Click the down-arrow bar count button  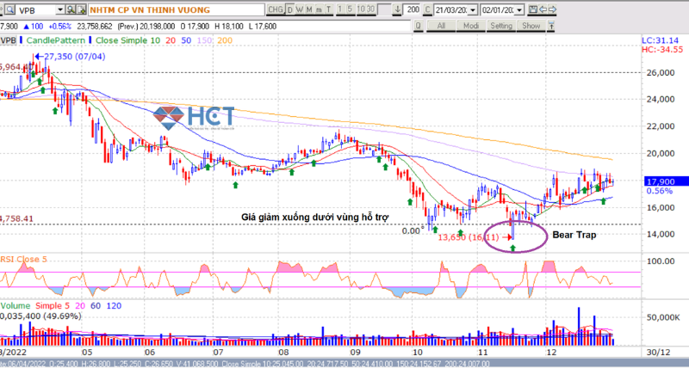[398, 9]
